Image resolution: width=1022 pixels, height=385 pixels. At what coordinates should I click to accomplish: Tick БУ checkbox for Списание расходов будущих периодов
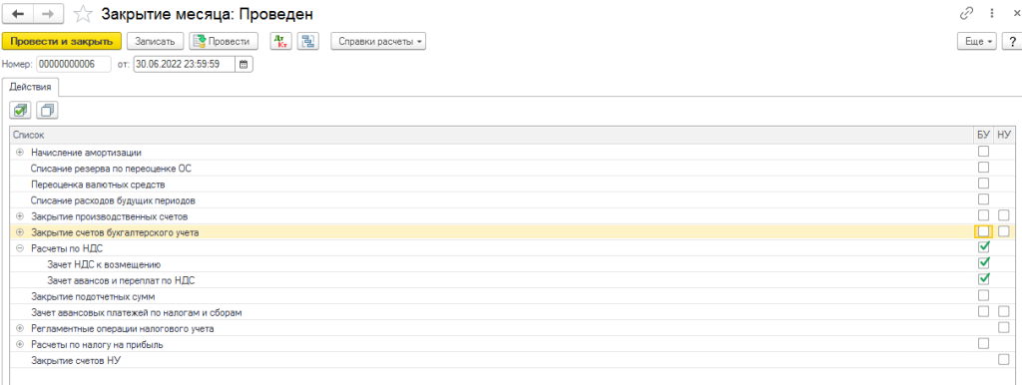click(x=983, y=199)
